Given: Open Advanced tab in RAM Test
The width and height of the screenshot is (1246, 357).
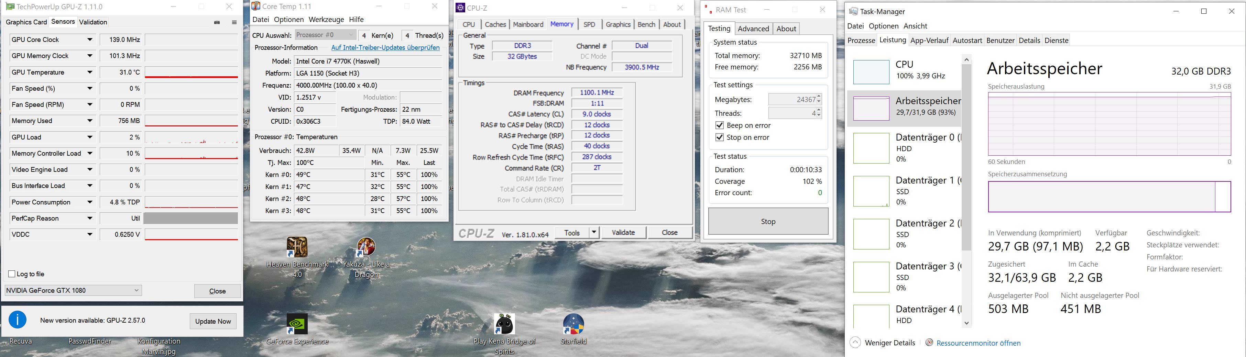Looking at the screenshot, I should click(753, 29).
